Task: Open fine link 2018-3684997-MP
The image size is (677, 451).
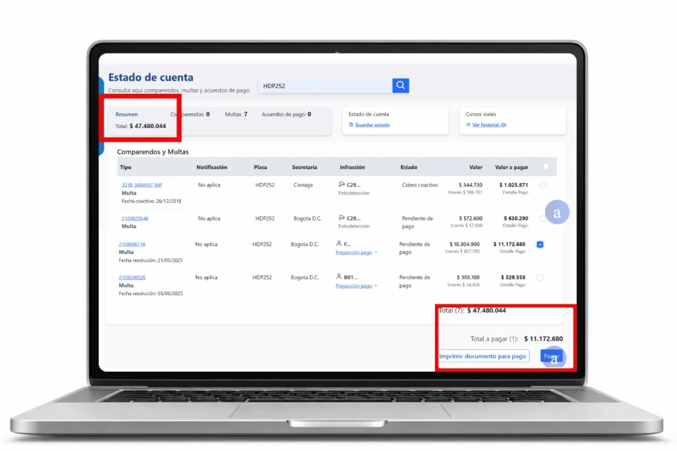Action: [141, 185]
